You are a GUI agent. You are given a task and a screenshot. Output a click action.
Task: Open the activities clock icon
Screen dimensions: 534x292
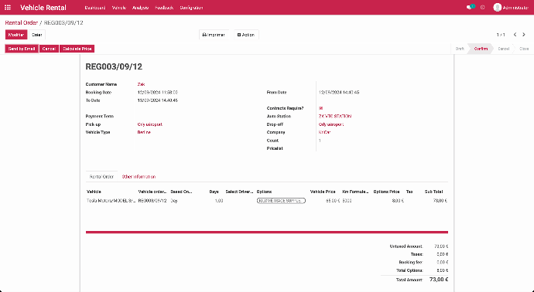pyautogui.click(x=483, y=7)
